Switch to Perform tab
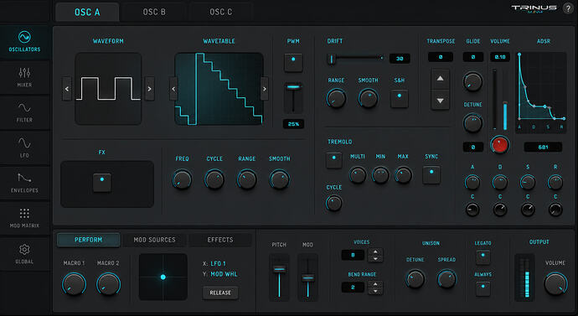This screenshot has width=578, height=316. point(89,240)
